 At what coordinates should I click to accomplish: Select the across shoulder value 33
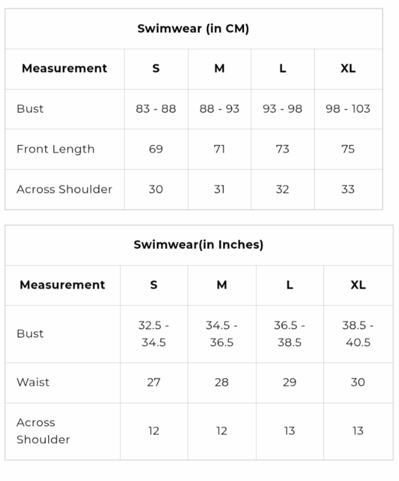coord(348,189)
